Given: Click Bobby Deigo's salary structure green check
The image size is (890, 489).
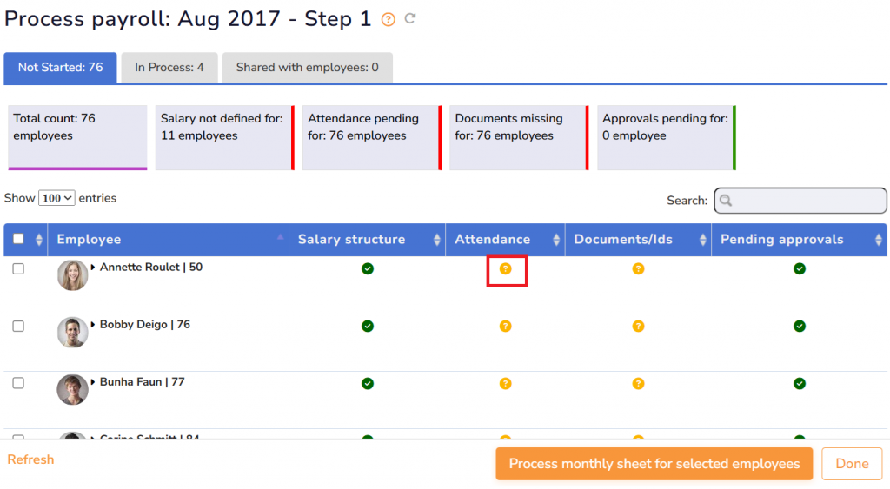Looking at the screenshot, I should (x=368, y=327).
